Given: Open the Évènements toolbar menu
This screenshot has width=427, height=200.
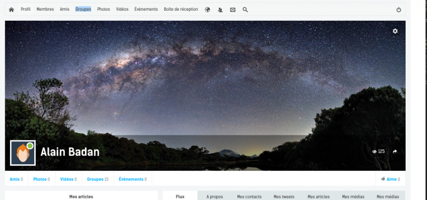Looking at the screenshot, I should click(x=146, y=9).
